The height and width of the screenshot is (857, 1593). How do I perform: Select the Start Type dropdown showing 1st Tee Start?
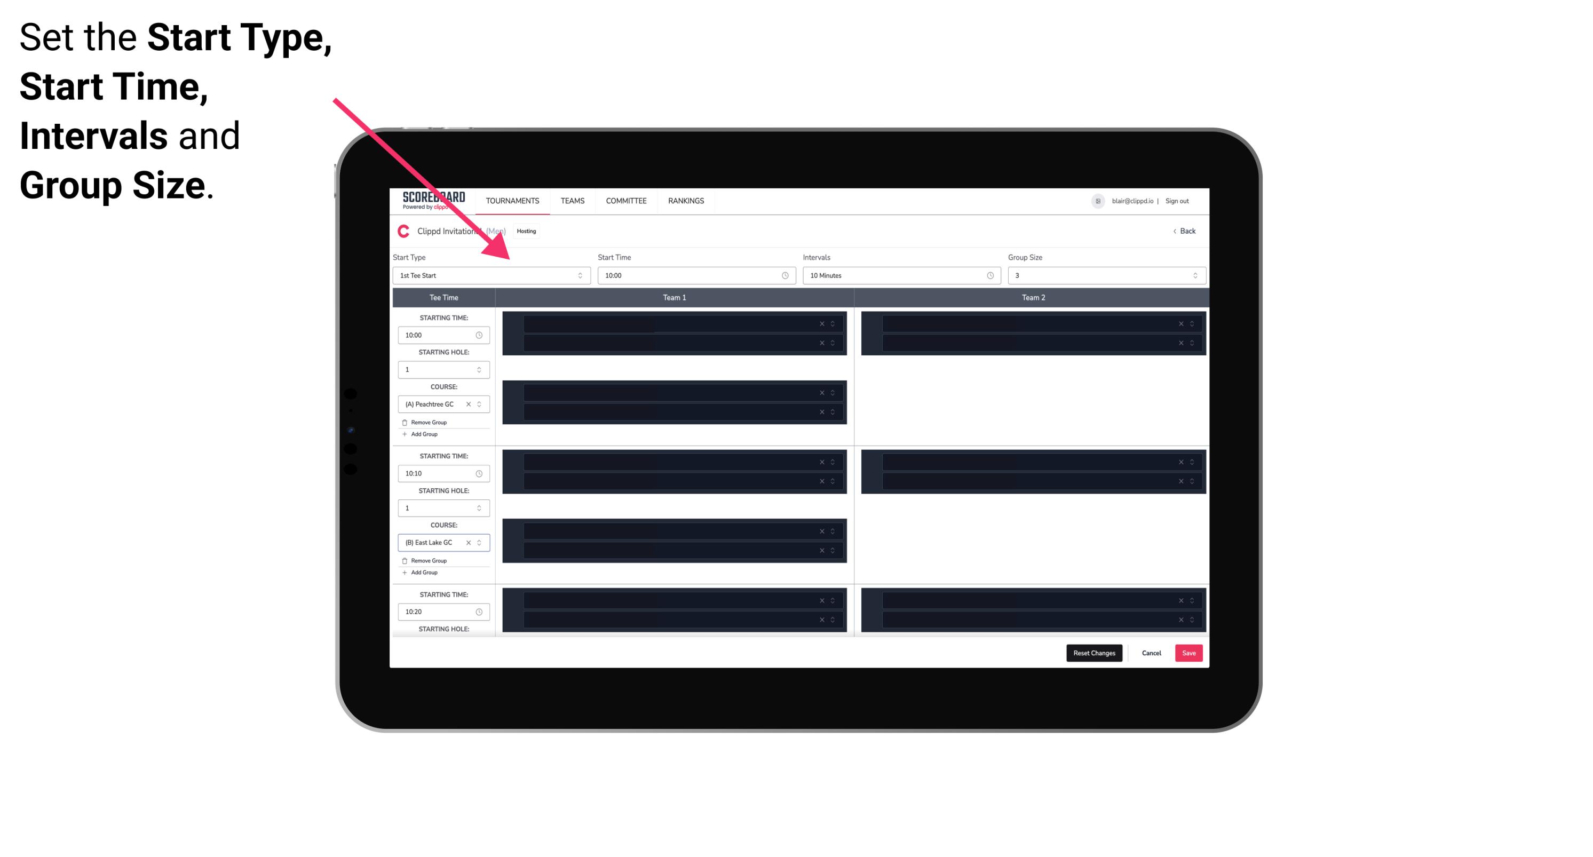(488, 275)
